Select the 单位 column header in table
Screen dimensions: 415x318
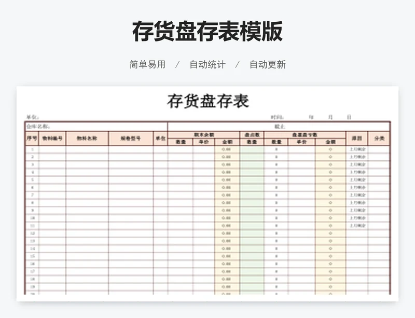click(x=160, y=138)
